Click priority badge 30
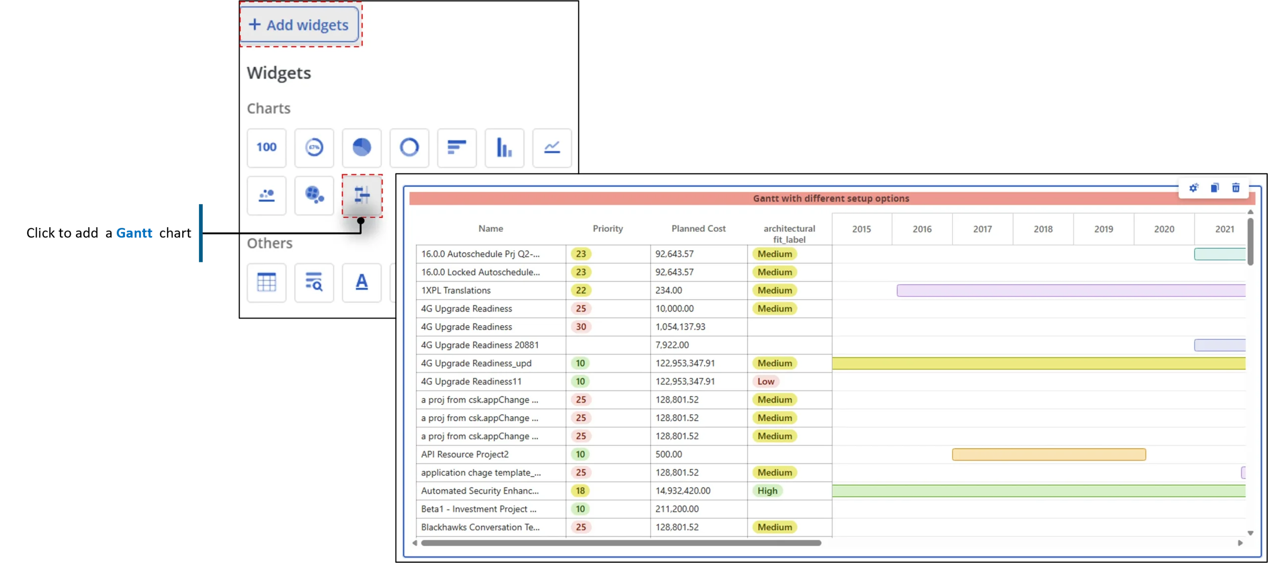1268x563 pixels. 581,327
